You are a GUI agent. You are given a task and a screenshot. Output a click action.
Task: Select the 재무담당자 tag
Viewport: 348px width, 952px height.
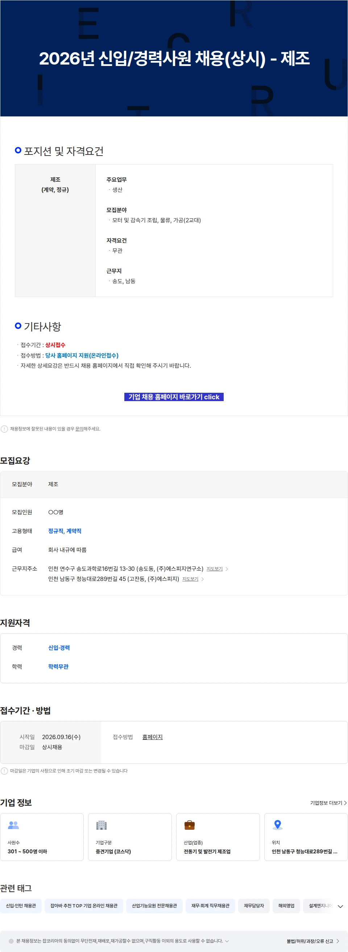tap(254, 906)
